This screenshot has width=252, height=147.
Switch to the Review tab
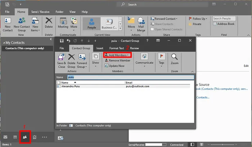[x=134, y=48]
